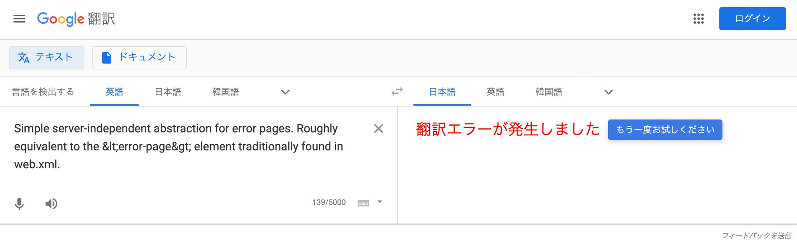Clear the source text with X
The width and height of the screenshot is (797, 248).
(378, 129)
